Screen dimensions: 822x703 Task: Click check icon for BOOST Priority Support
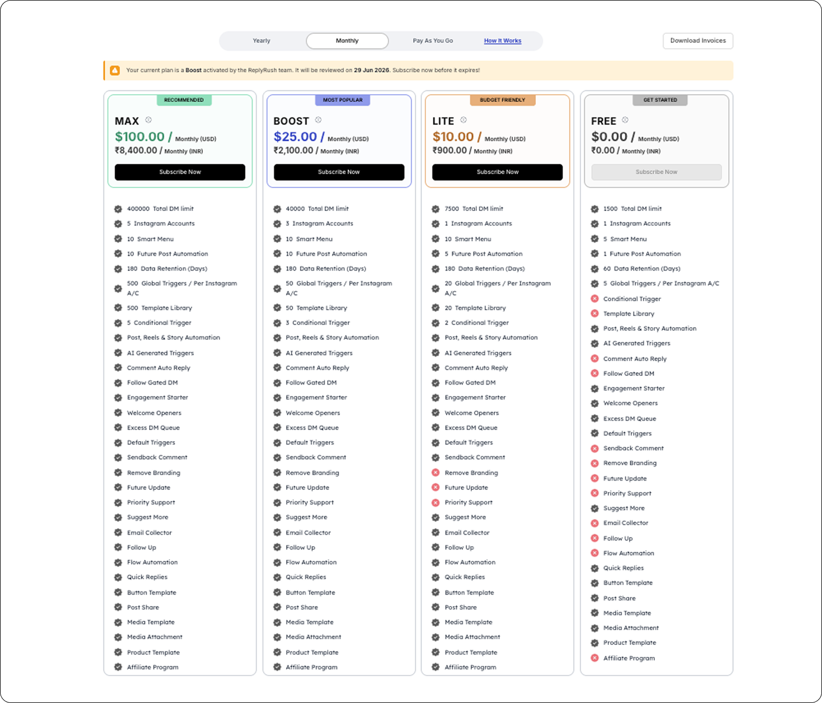click(277, 502)
